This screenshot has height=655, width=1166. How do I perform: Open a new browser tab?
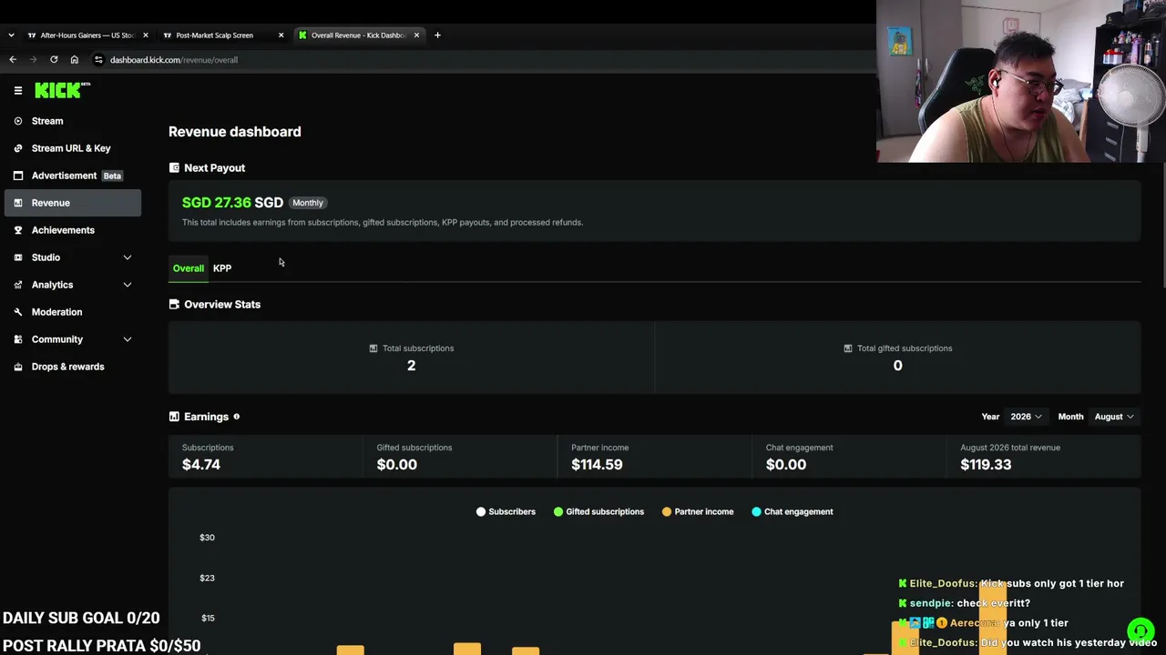point(437,35)
